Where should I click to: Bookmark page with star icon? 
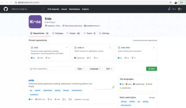(x=171, y=2)
